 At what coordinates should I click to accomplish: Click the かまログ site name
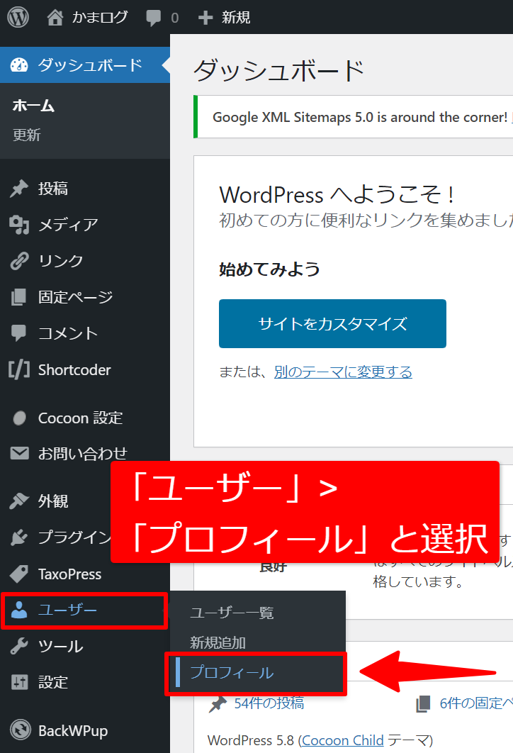(x=100, y=18)
